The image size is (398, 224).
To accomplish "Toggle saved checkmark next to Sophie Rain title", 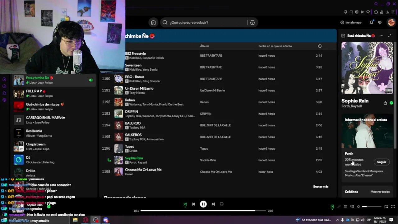I will point(391,103).
